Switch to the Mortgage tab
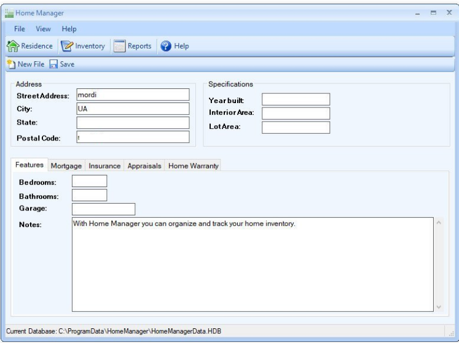This screenshot has width=459, height=343. 66,166
